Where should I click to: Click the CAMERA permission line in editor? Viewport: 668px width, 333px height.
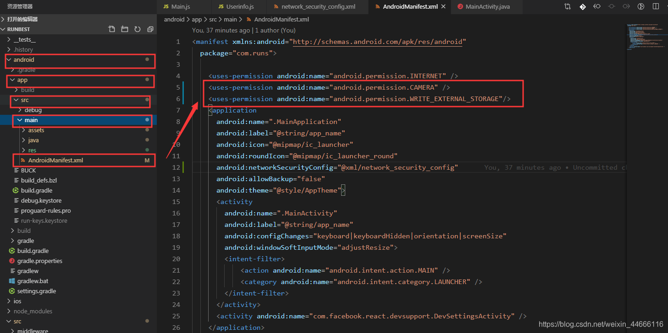pyautogui.click(x=329, y=87)
